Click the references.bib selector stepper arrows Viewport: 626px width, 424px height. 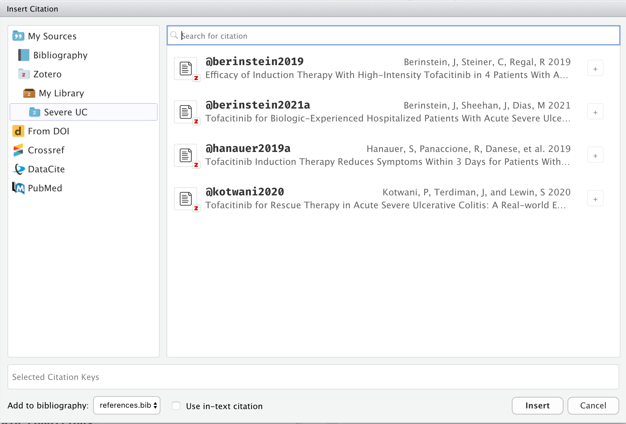(155, 405)
